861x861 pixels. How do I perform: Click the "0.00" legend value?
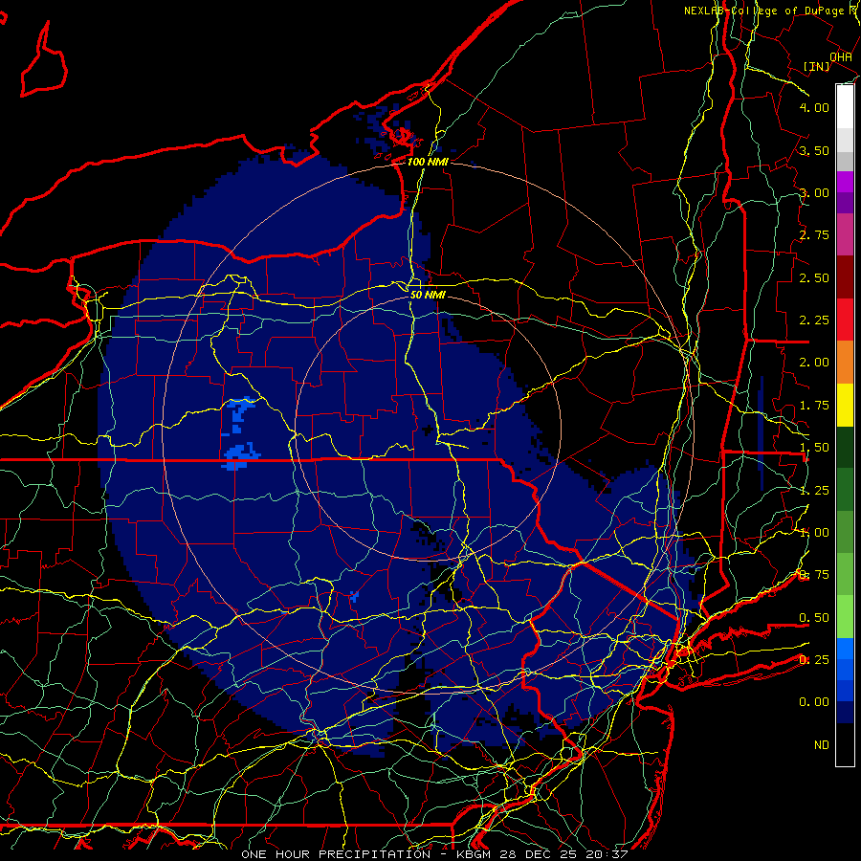pyautogui.click(x=814, y=702)
